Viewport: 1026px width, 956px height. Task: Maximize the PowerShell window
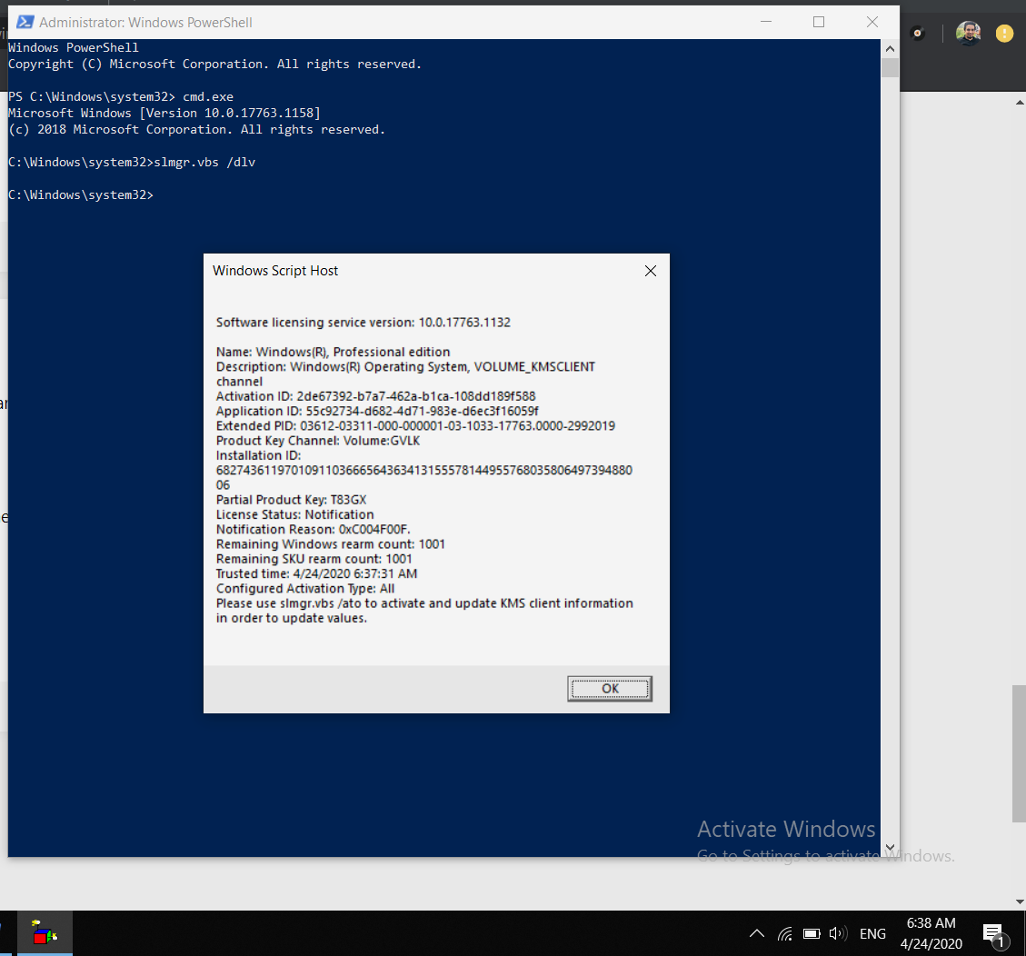pyautogui.click(x=819, y=22)
